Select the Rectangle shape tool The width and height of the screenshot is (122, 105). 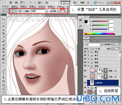point(4,81)
